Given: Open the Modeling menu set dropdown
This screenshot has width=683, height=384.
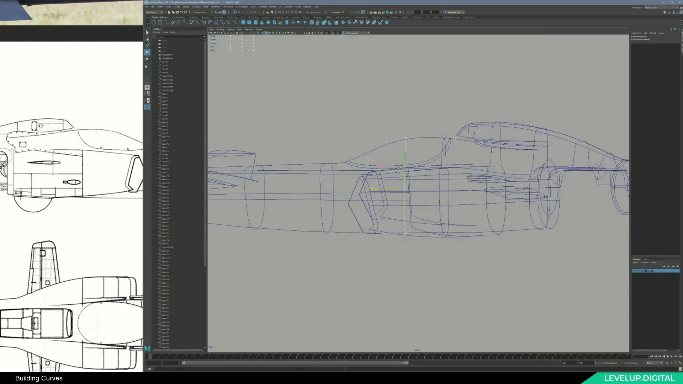Looking at the screenshot, I should pyautogui.click(x=154, y=12).
